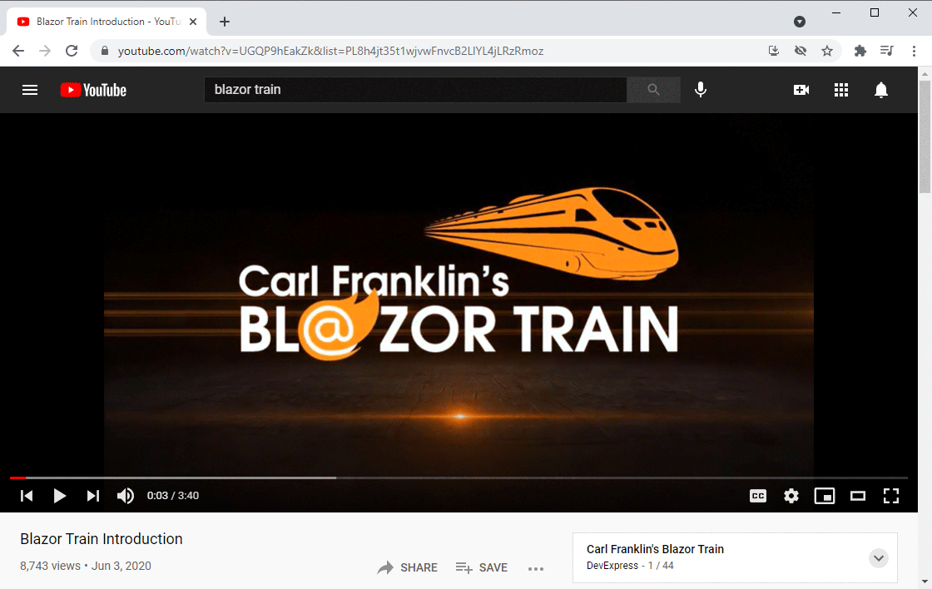Open the media controls icon in the toolbar
Image resolution: width=932 pixels, height=589 pixels.
(887, 51)
